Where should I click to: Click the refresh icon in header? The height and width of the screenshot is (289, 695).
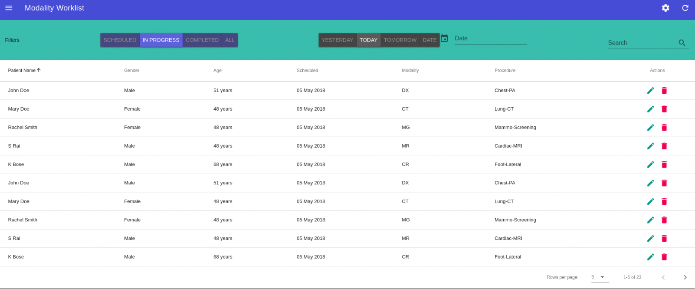click(x=685, y=8)
